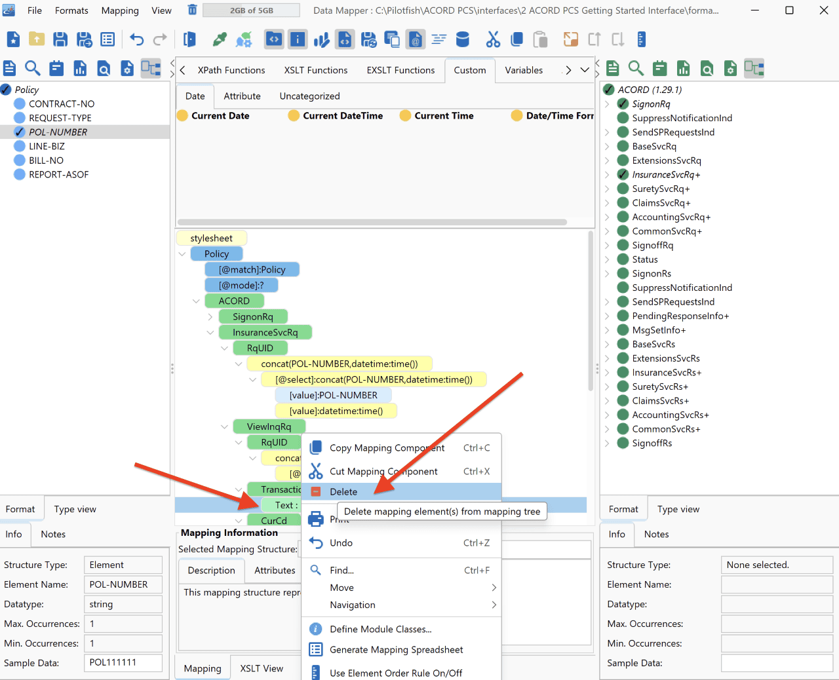Expand the ClaimsSvcRq+ target node
The image size is (839, 680).
tap(607, 203)
